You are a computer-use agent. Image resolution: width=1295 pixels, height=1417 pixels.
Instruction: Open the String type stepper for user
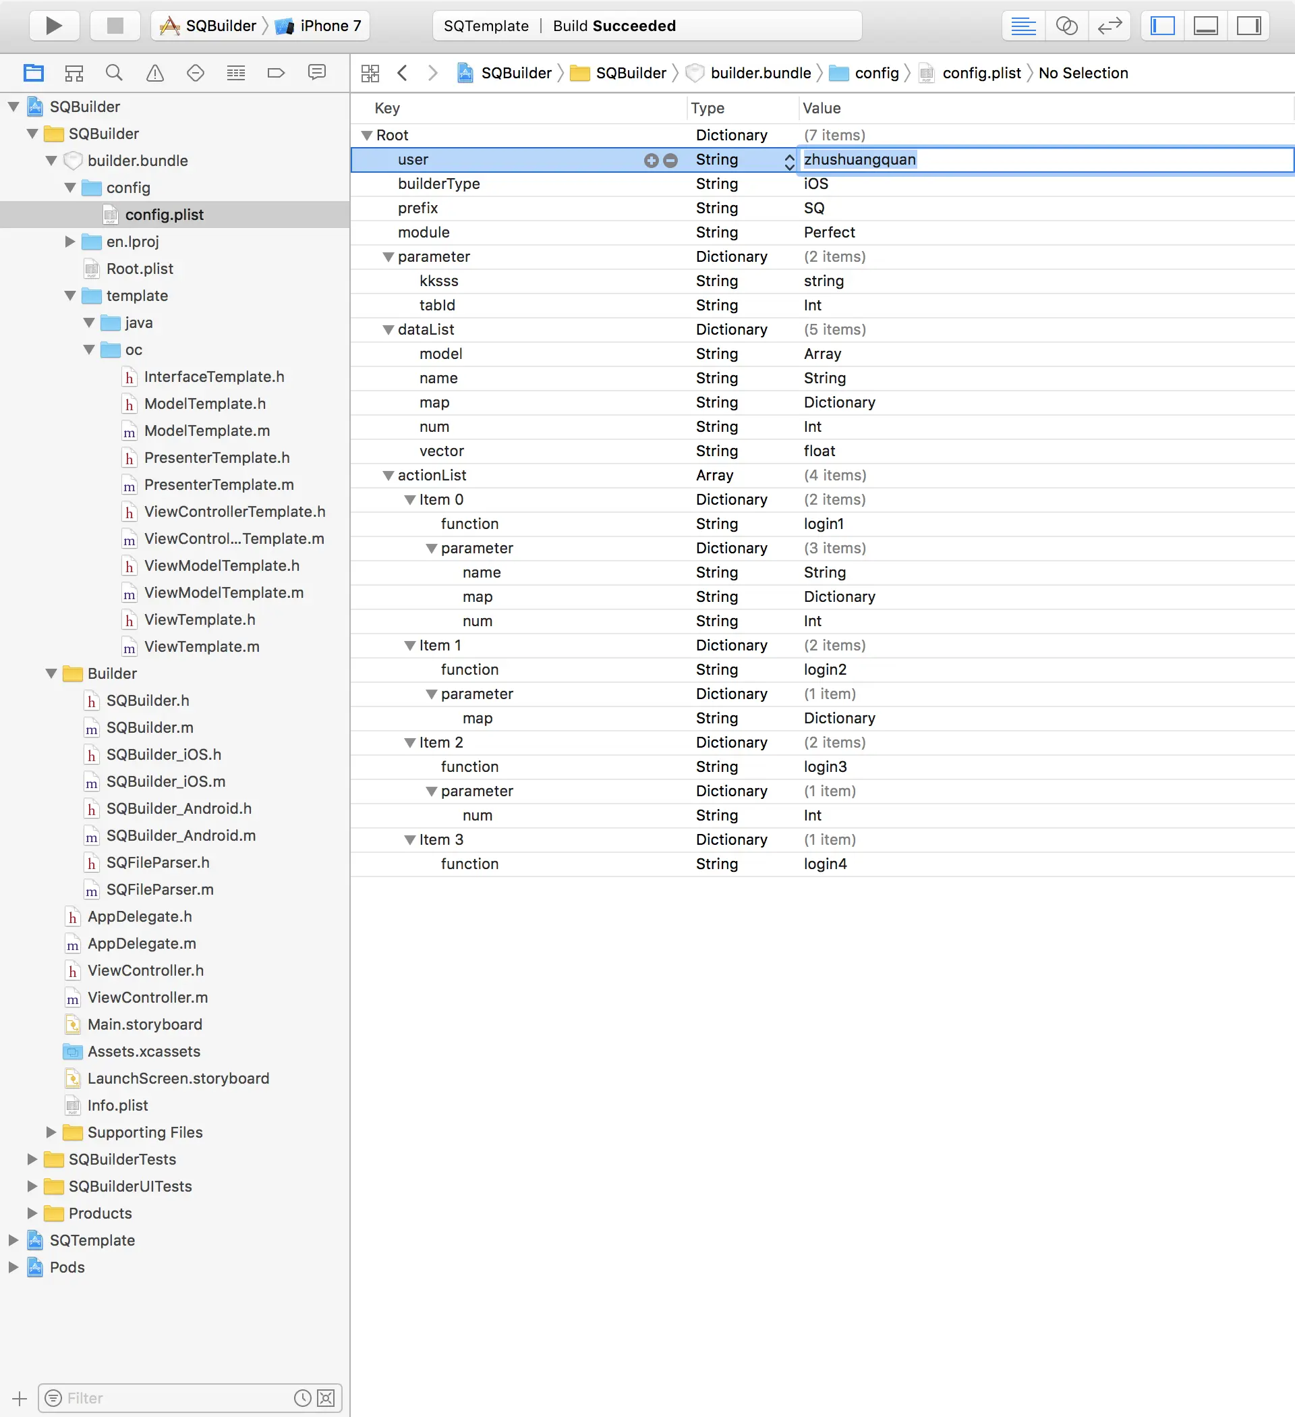point(789,162)
